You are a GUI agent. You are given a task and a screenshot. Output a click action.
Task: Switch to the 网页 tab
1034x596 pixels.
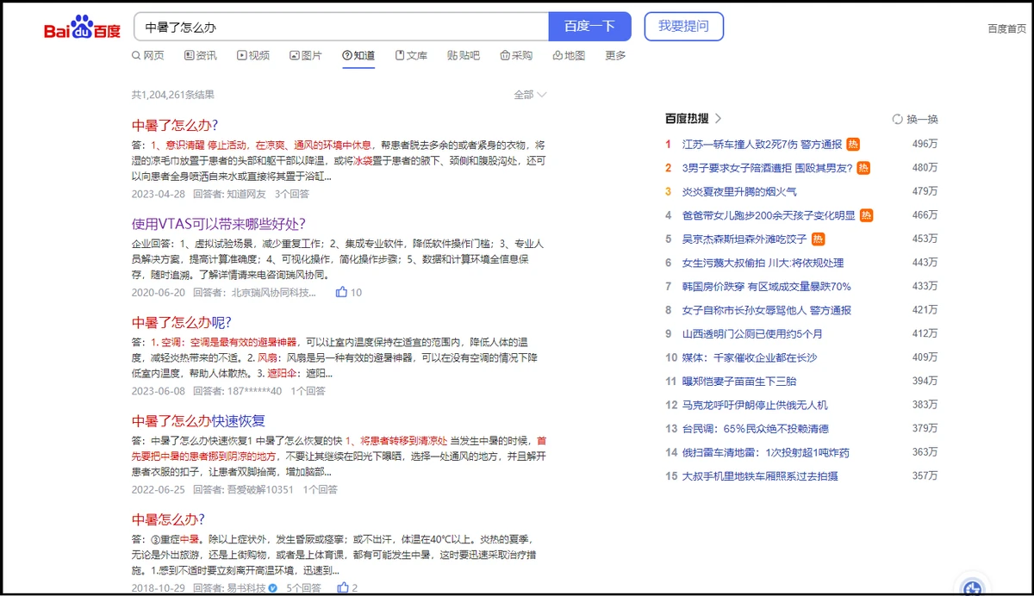pyautogui.click(x=147, y=56)
